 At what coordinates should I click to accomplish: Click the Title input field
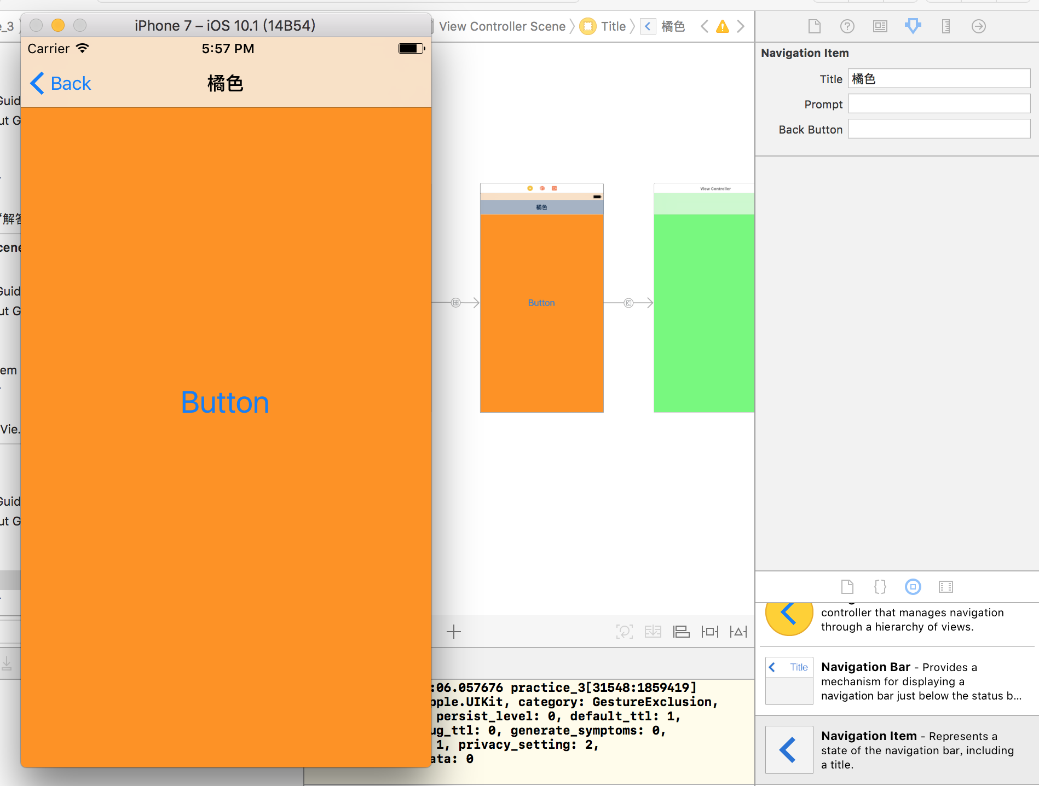tap(939, 79)
